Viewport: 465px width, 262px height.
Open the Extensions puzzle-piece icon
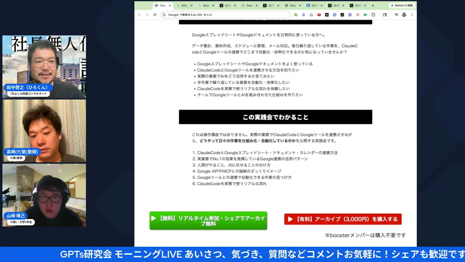373,15
